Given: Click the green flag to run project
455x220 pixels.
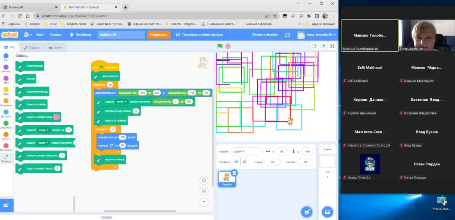Looking at the screenshot, I should [220, 46].
